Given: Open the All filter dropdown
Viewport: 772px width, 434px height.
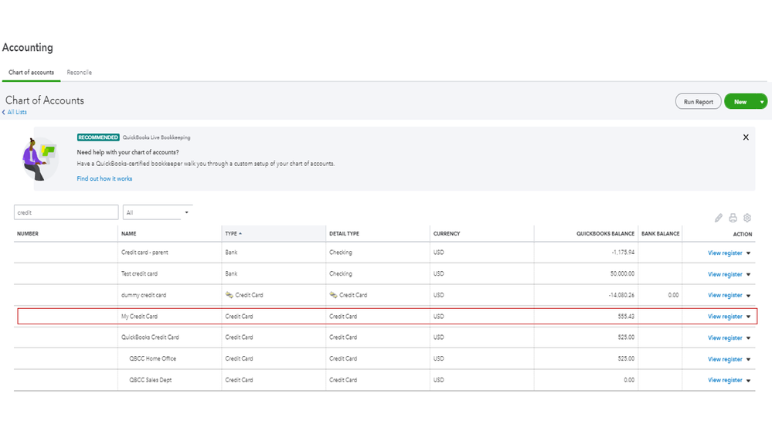Looking at the screenshot, I should (157, 212).
